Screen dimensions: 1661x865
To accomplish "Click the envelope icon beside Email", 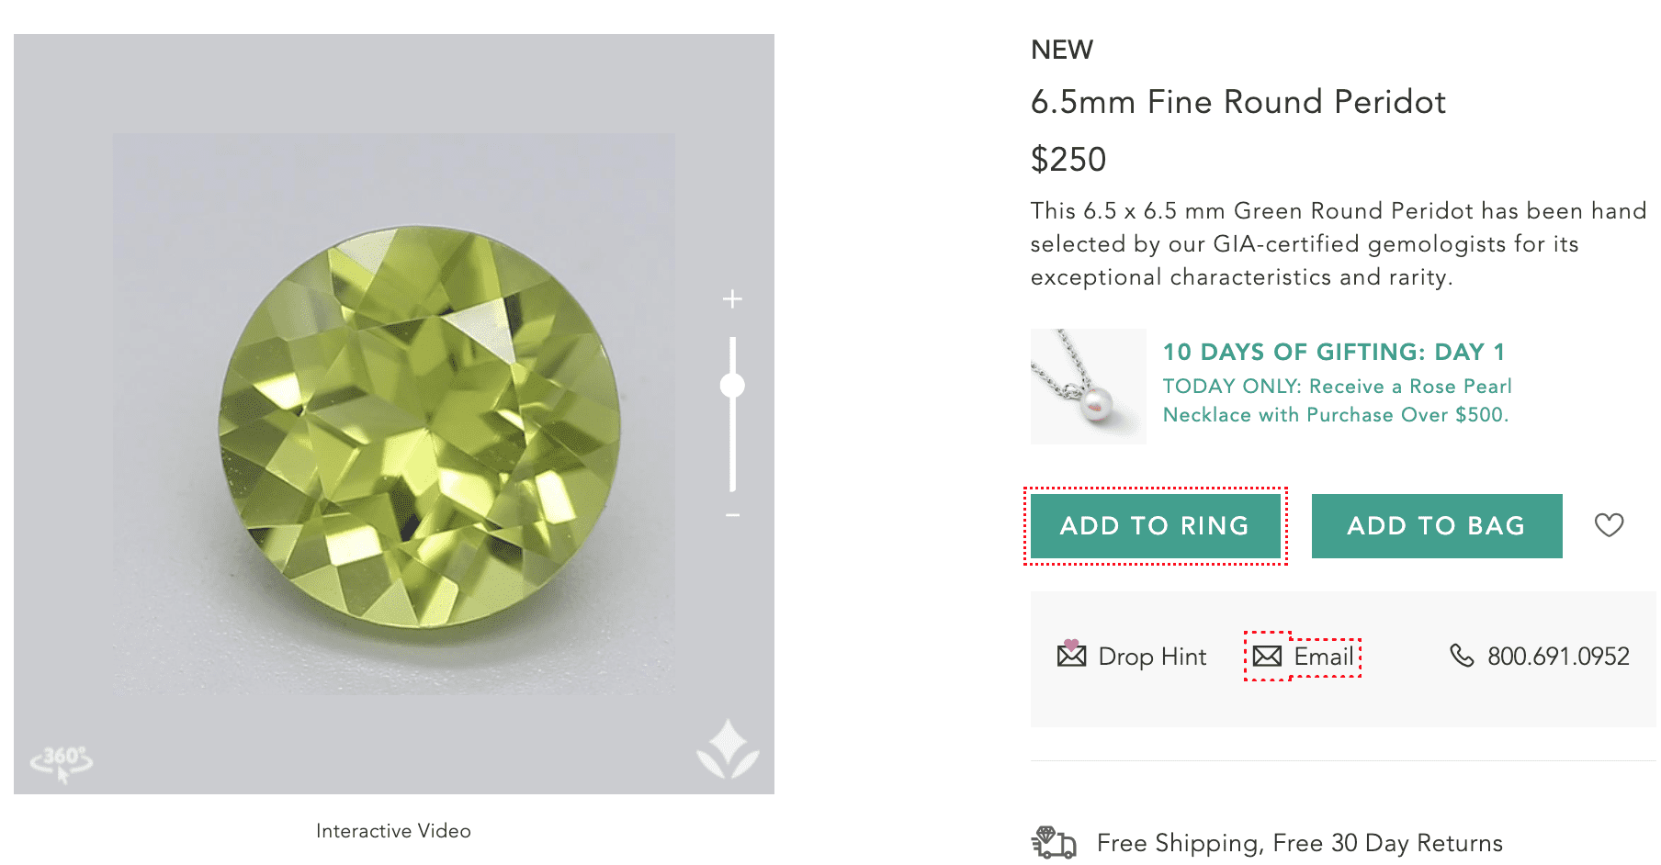I will click(x=1268, y=656).
